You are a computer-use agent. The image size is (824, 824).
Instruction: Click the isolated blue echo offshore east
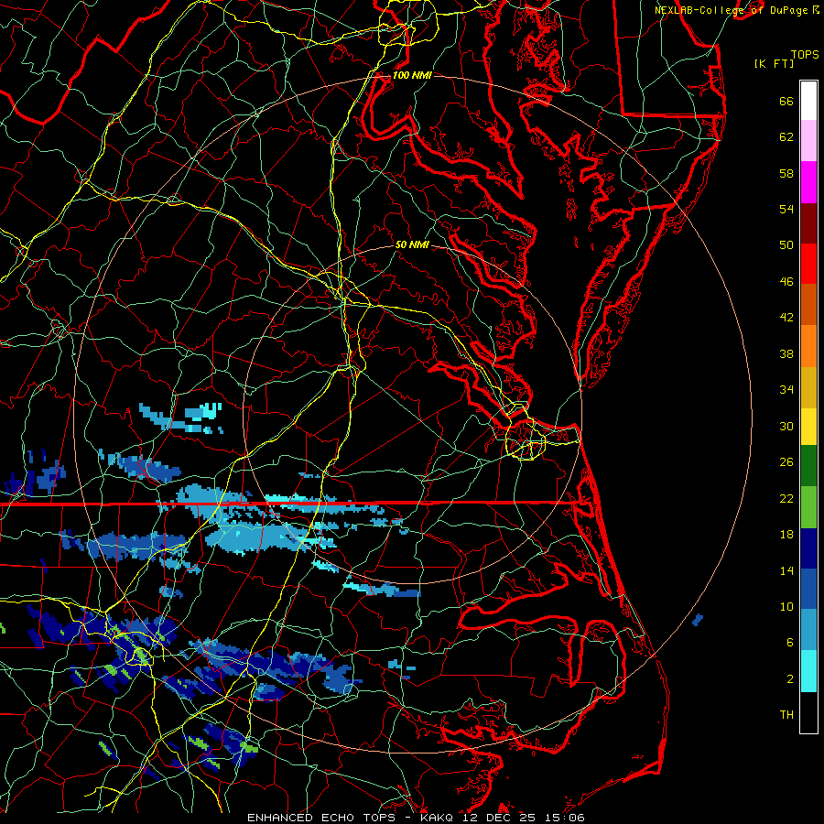(x=698, y=620)
